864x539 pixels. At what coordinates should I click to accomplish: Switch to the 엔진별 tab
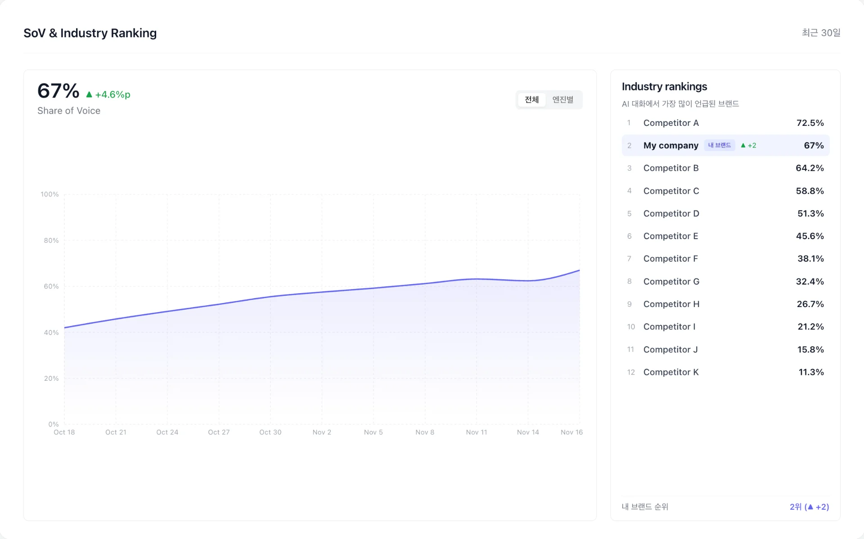(562, 99)
